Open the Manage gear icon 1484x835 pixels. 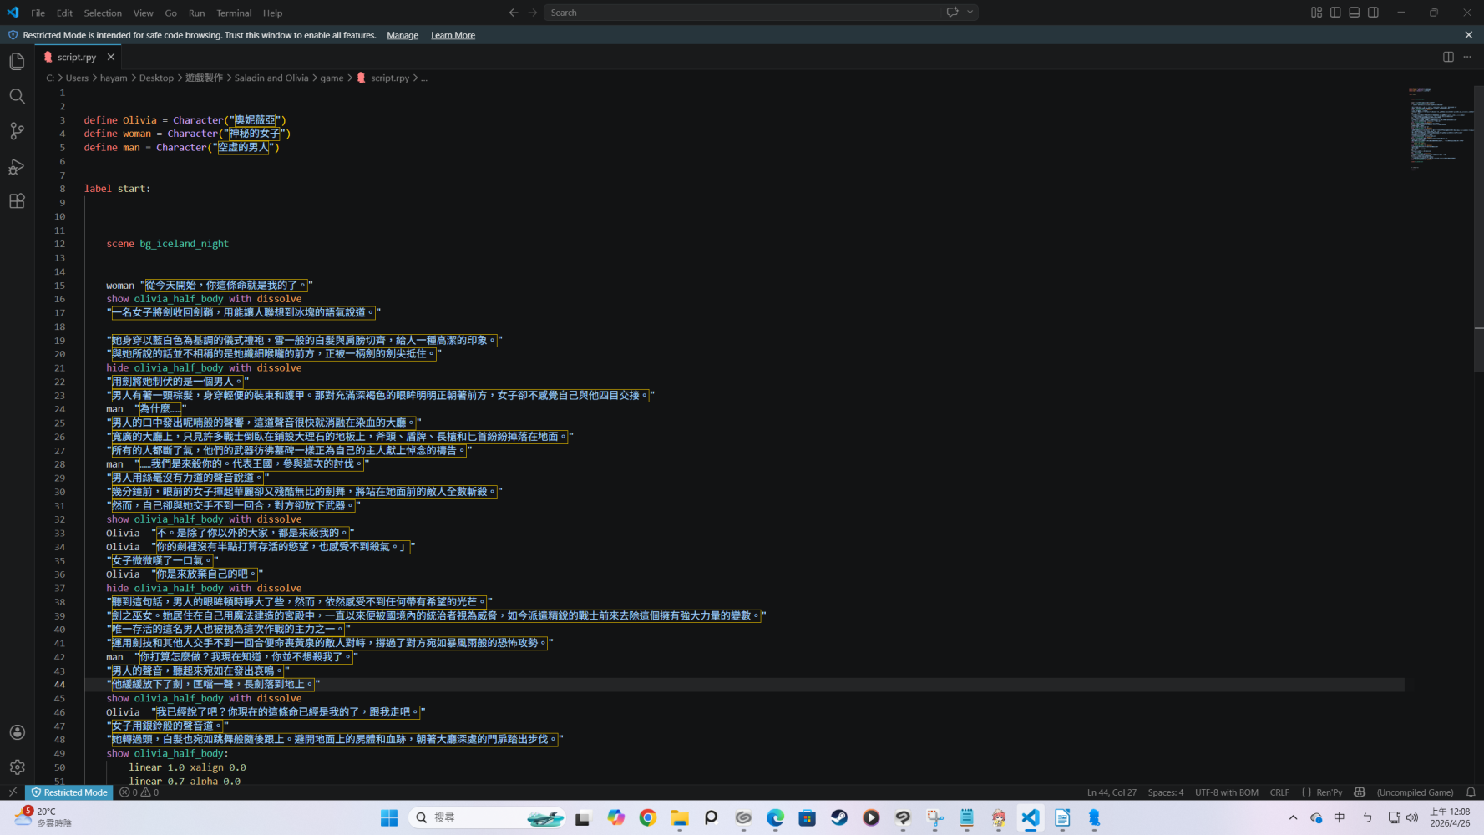pyautogui.click(x=17, y=767)
